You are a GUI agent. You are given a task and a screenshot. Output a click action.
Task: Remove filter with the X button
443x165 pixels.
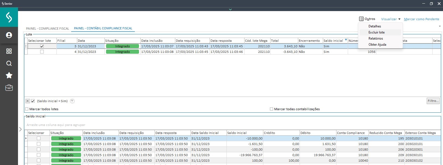tap(27, 101)
